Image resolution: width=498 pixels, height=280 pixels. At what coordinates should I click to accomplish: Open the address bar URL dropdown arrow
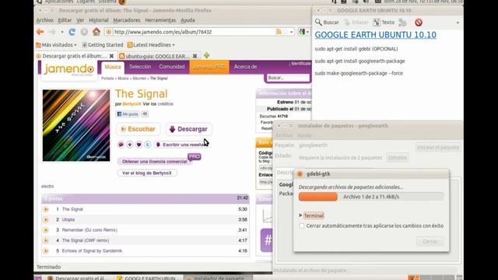coord(291,32)
